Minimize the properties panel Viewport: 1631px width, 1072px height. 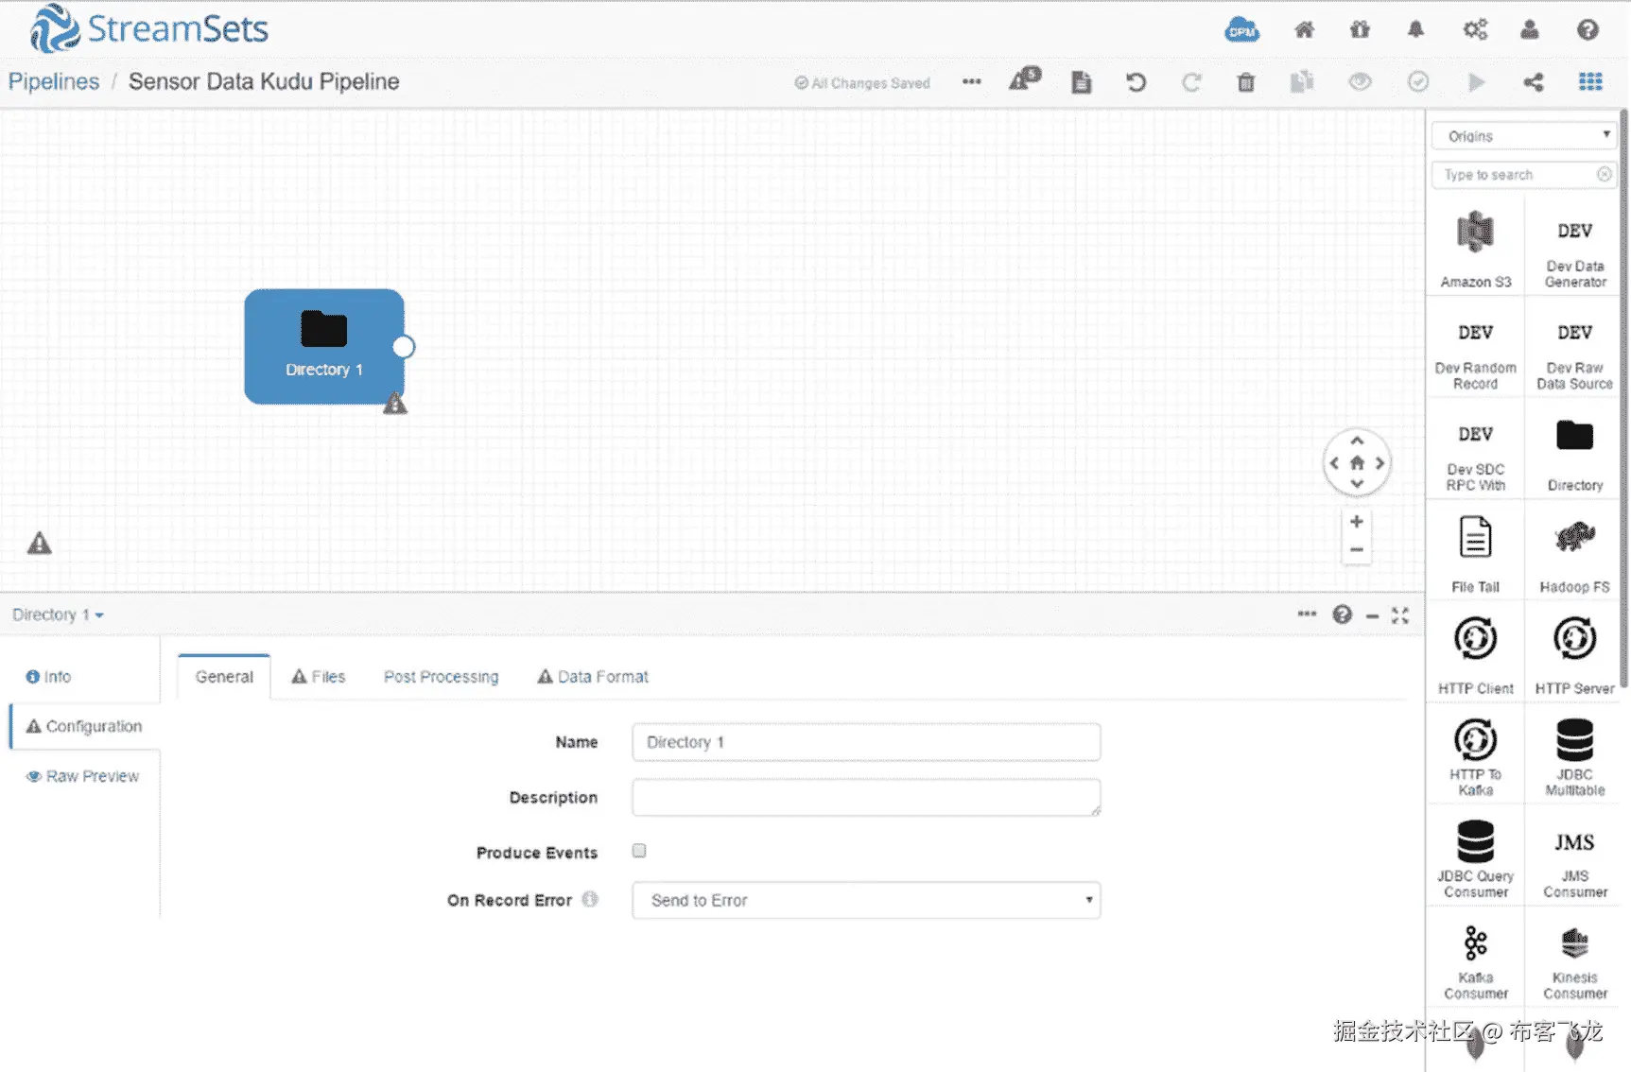coord(1372,616)
